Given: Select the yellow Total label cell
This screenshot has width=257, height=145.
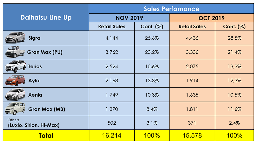Looking at the screenshot, I should click(x=46, y=135).
